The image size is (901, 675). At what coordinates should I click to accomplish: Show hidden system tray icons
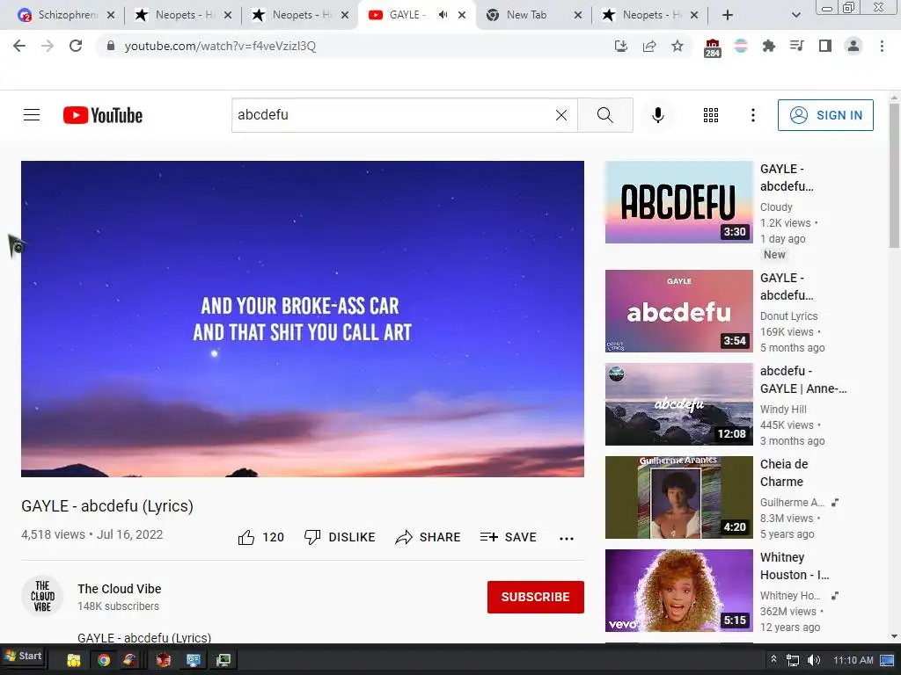click(x=774, y=659)
